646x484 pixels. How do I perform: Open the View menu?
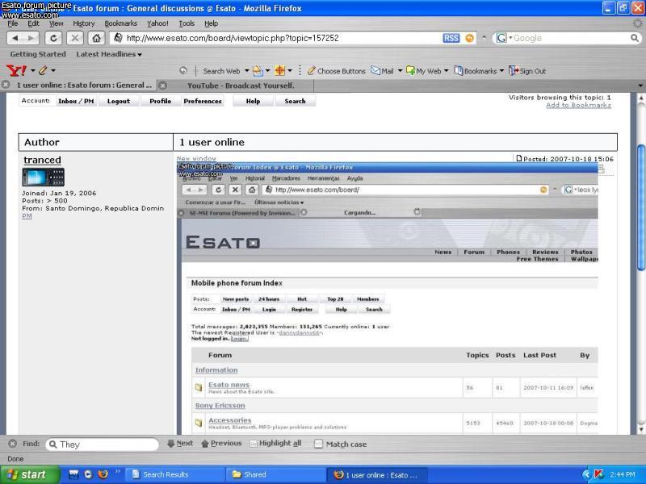coord(57,23)
